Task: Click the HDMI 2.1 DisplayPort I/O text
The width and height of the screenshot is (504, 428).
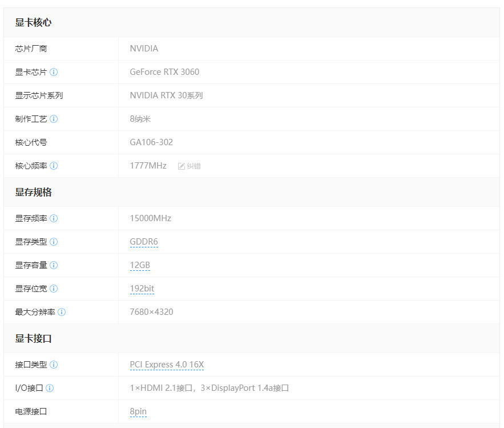Action: [x=209, y=388]
